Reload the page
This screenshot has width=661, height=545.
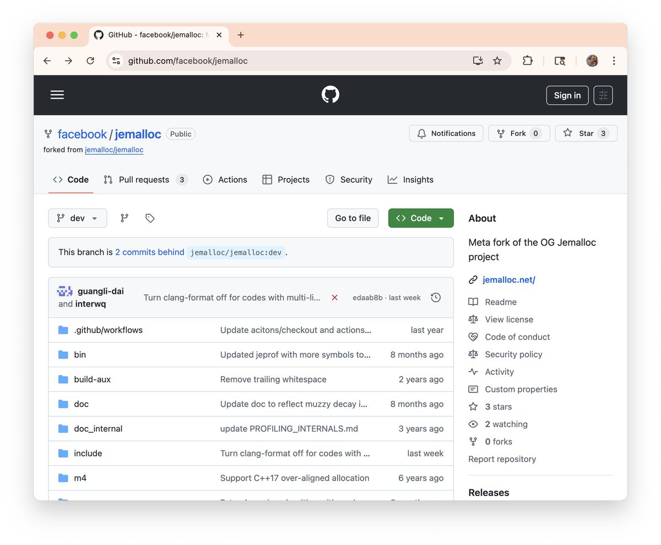tap(90, 61)
